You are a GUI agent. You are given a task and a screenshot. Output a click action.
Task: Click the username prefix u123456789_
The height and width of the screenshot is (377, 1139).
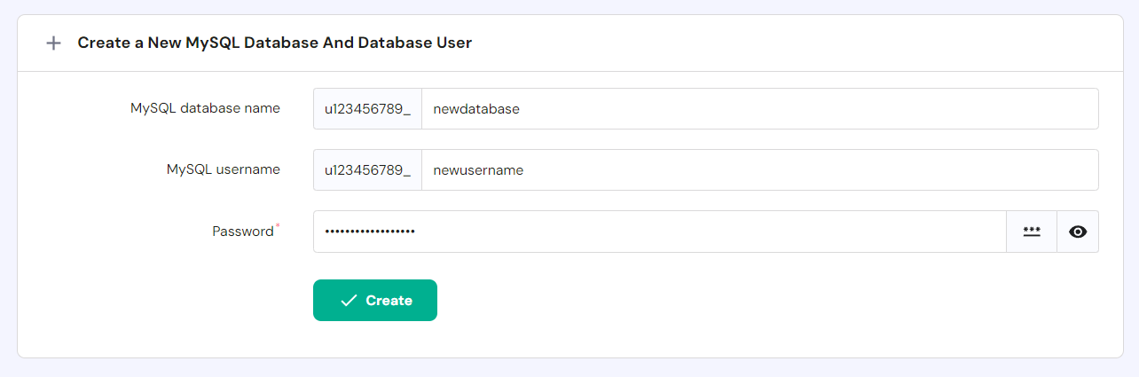(367, 170)
